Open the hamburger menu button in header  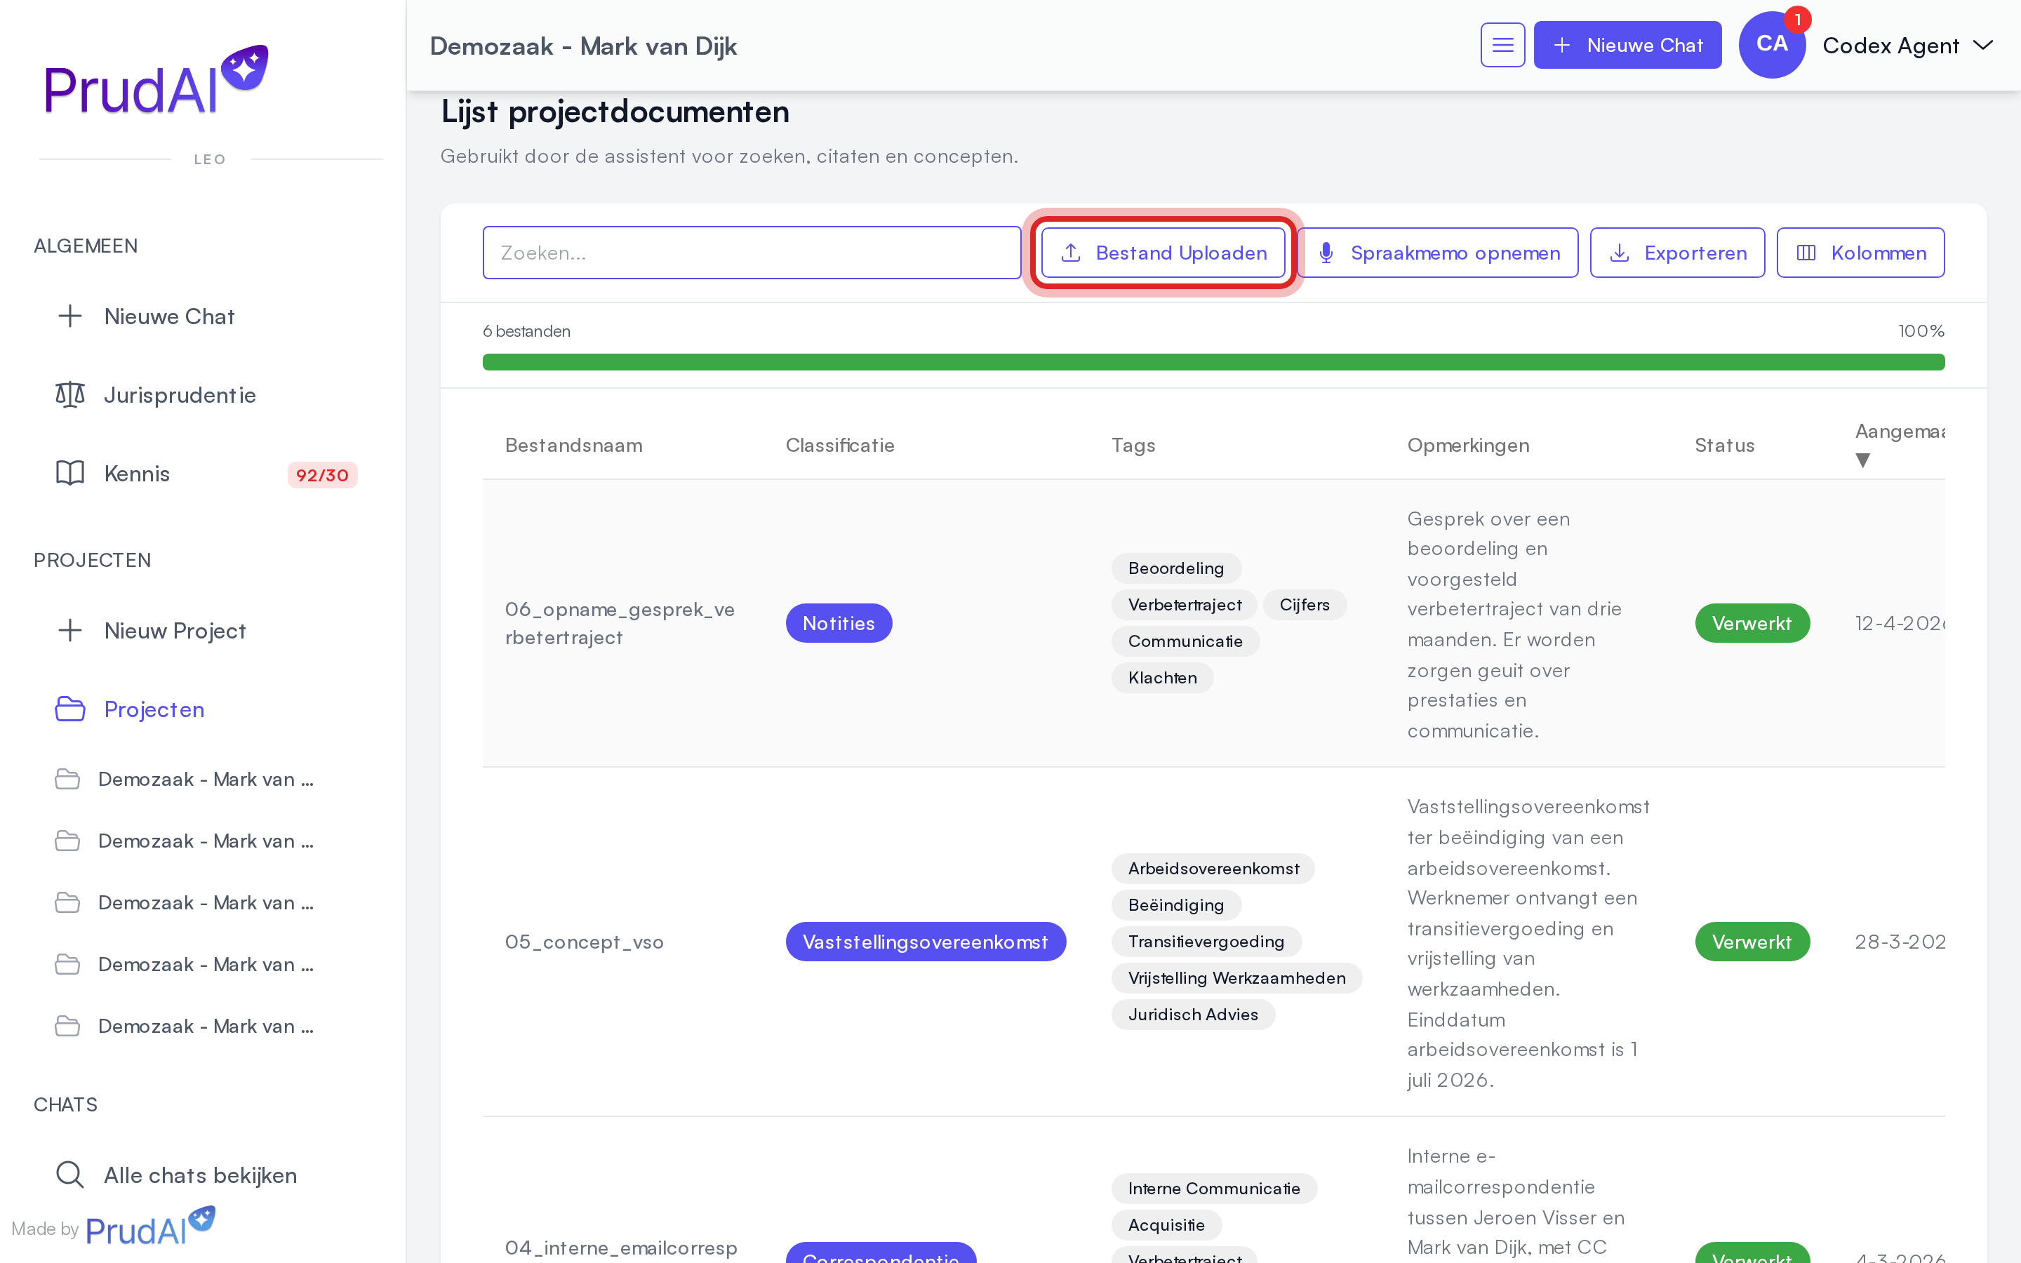(1502, 45)
